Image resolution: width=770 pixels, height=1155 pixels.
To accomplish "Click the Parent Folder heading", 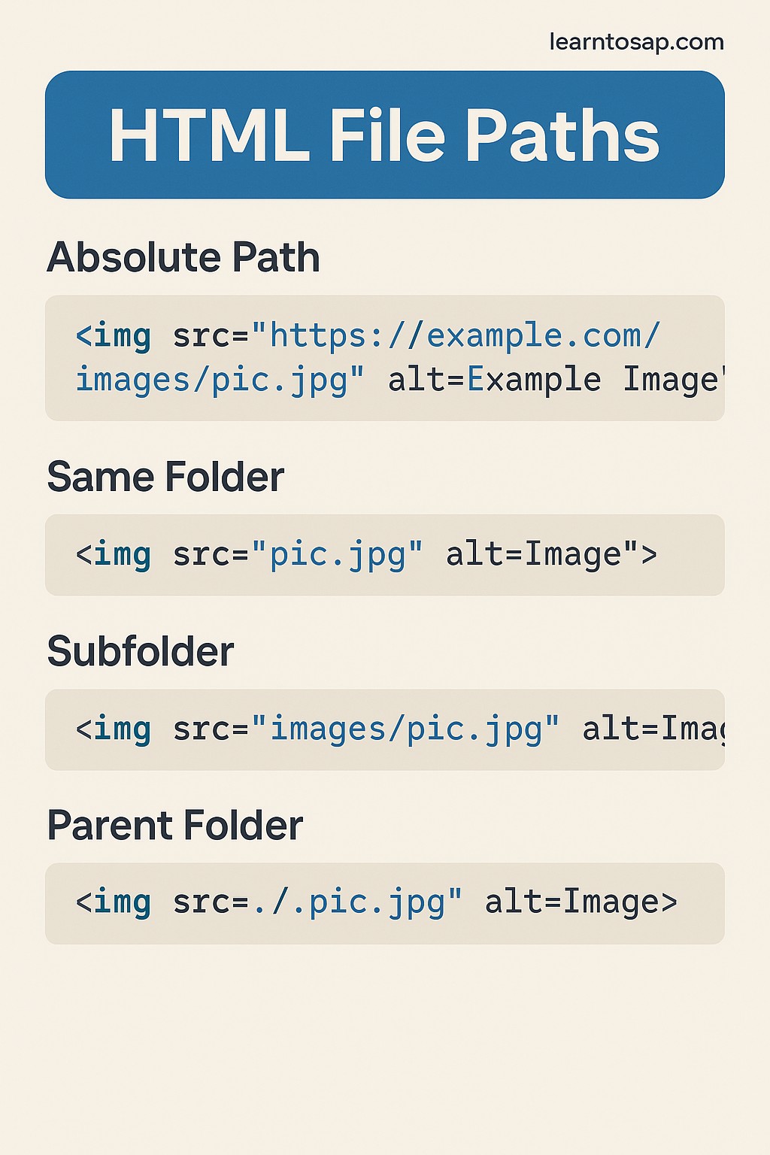I will click(x=175, y=826).
